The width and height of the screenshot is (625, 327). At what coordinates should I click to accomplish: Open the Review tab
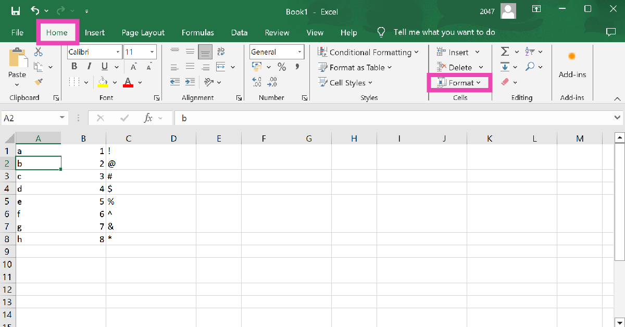coord(277,32)
